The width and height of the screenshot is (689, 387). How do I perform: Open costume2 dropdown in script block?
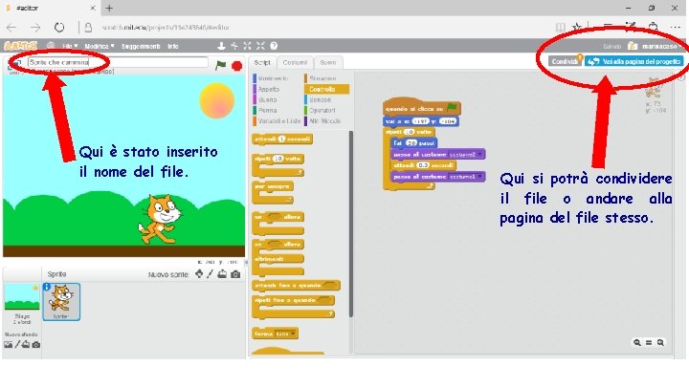pos(480,155)
